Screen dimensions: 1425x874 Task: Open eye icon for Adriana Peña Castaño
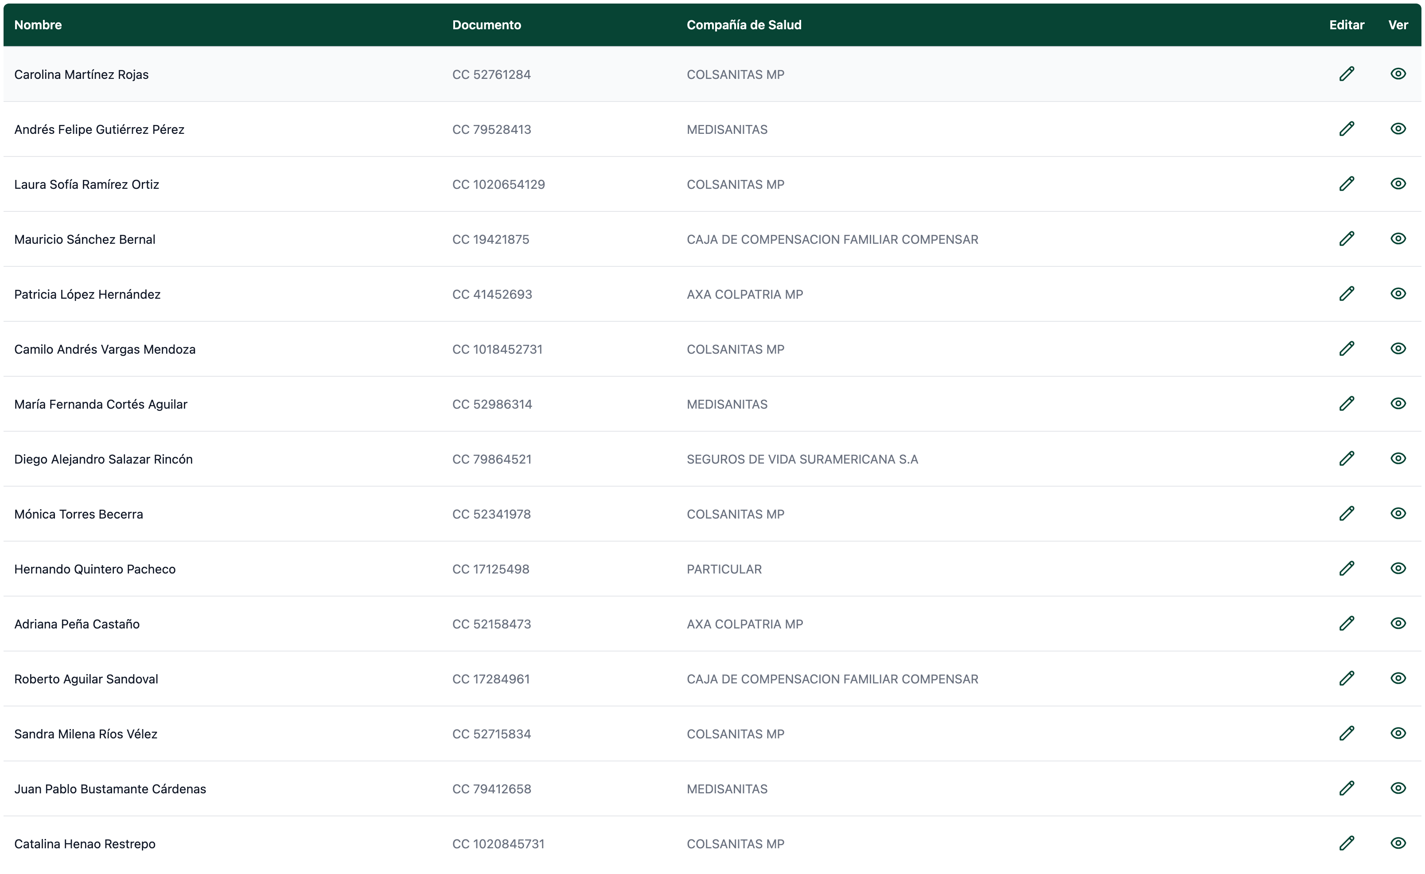tap(1398, 624)
